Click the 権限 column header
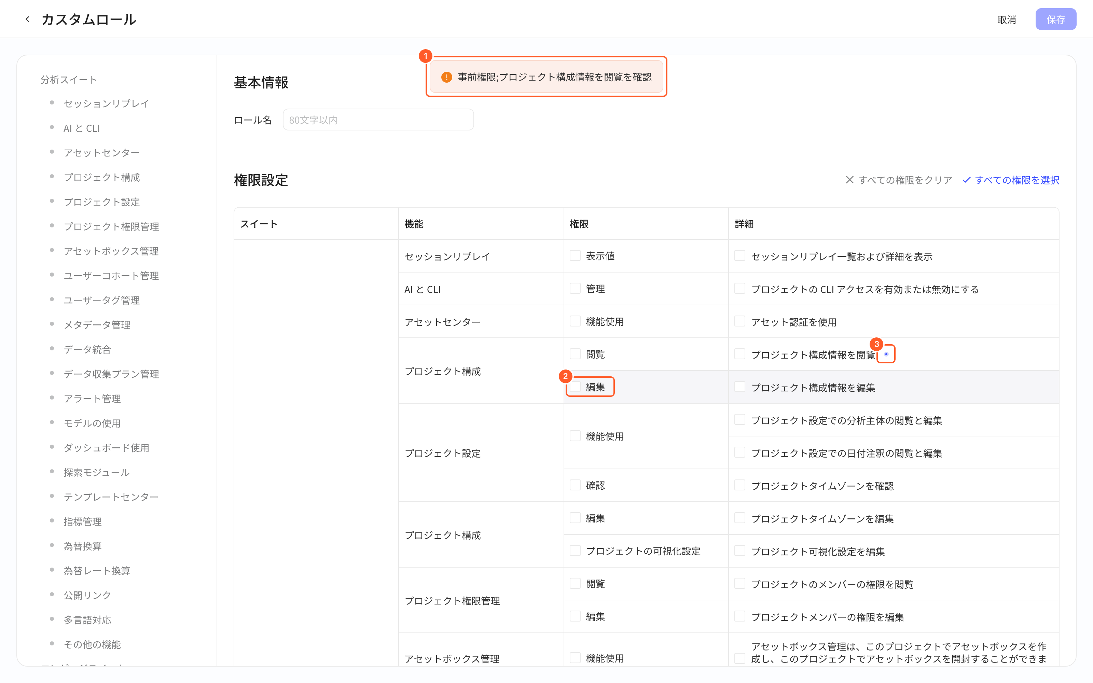The image size is (1093, 683). [579, 224]
